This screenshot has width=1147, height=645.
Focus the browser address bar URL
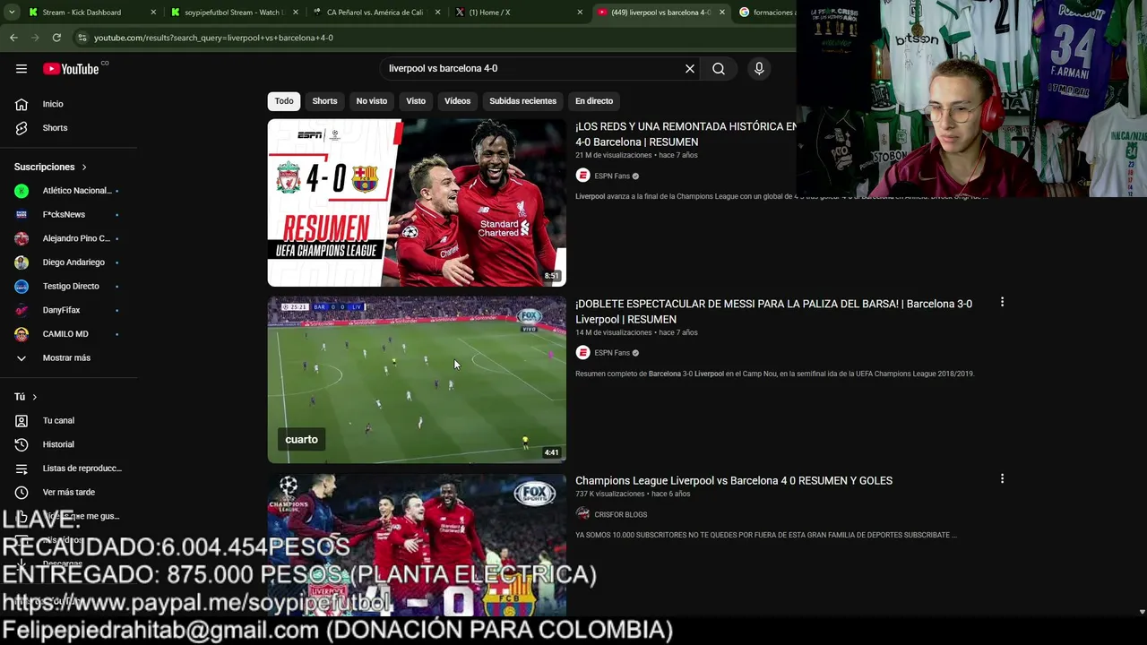click(213, 38)
